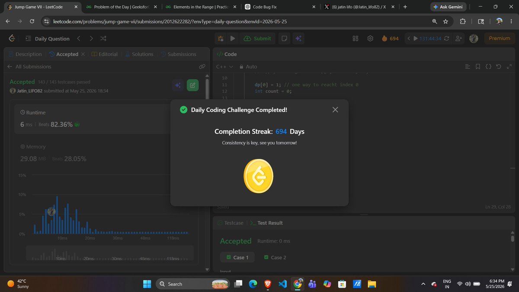Screen dimensions: 519x292
Task: Open File Explorer from taskbar
Action: (371, 284)
